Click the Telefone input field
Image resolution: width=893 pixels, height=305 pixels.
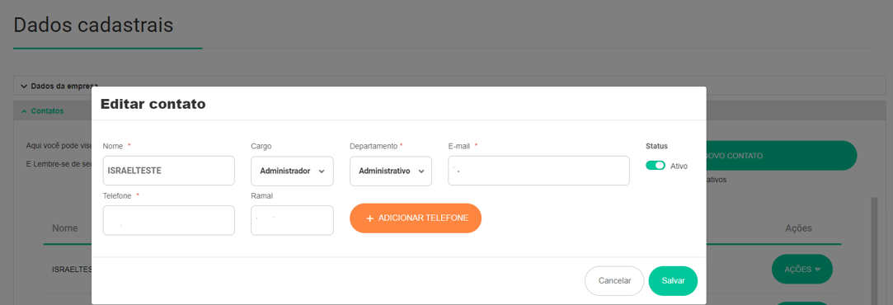tap(168, 220)
